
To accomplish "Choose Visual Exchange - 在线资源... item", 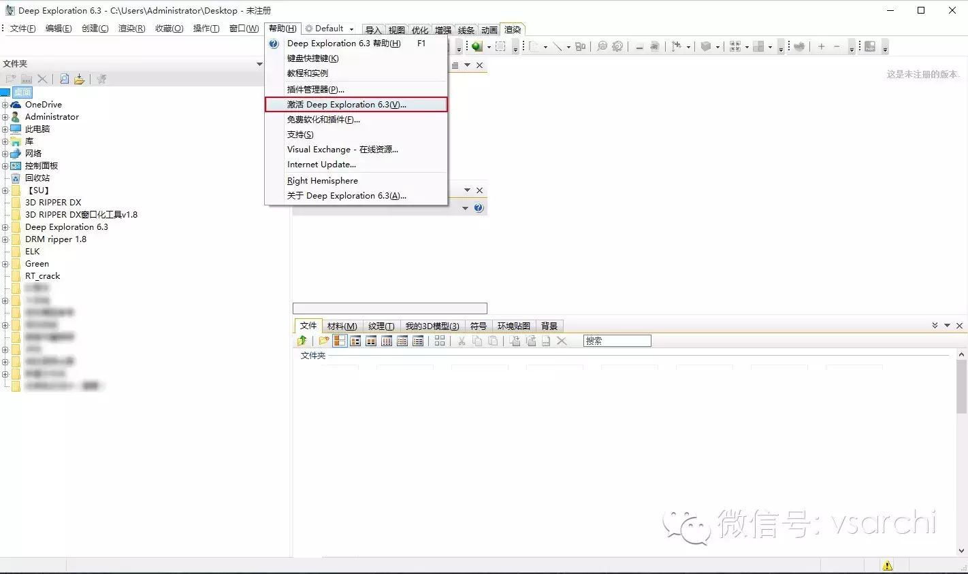I will click(356, 150).
